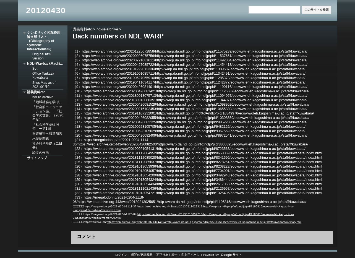This screenshot has height=258, width=355.
Task: Open Sites Map as of 2021/01/10
Action: coord(44,85)
